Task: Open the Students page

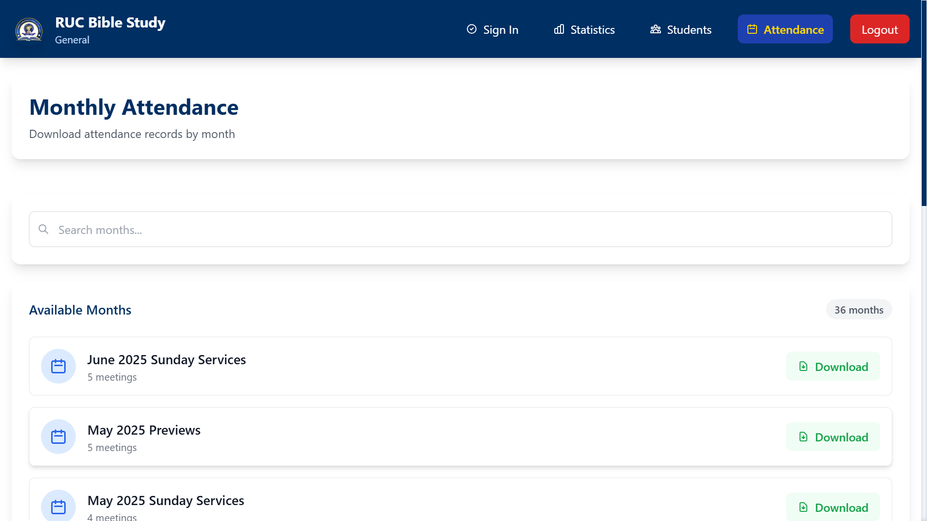Action: point(681,29)
